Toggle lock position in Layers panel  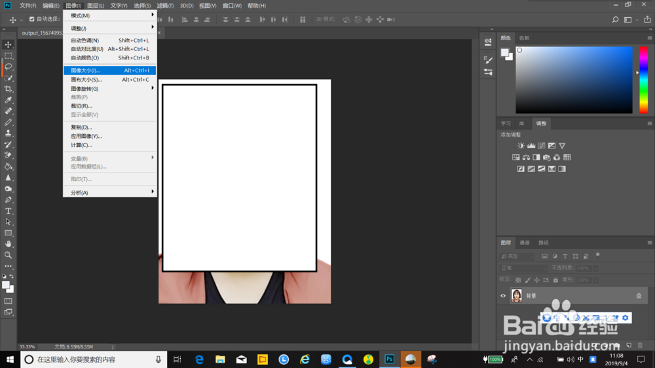pos(537,280)
